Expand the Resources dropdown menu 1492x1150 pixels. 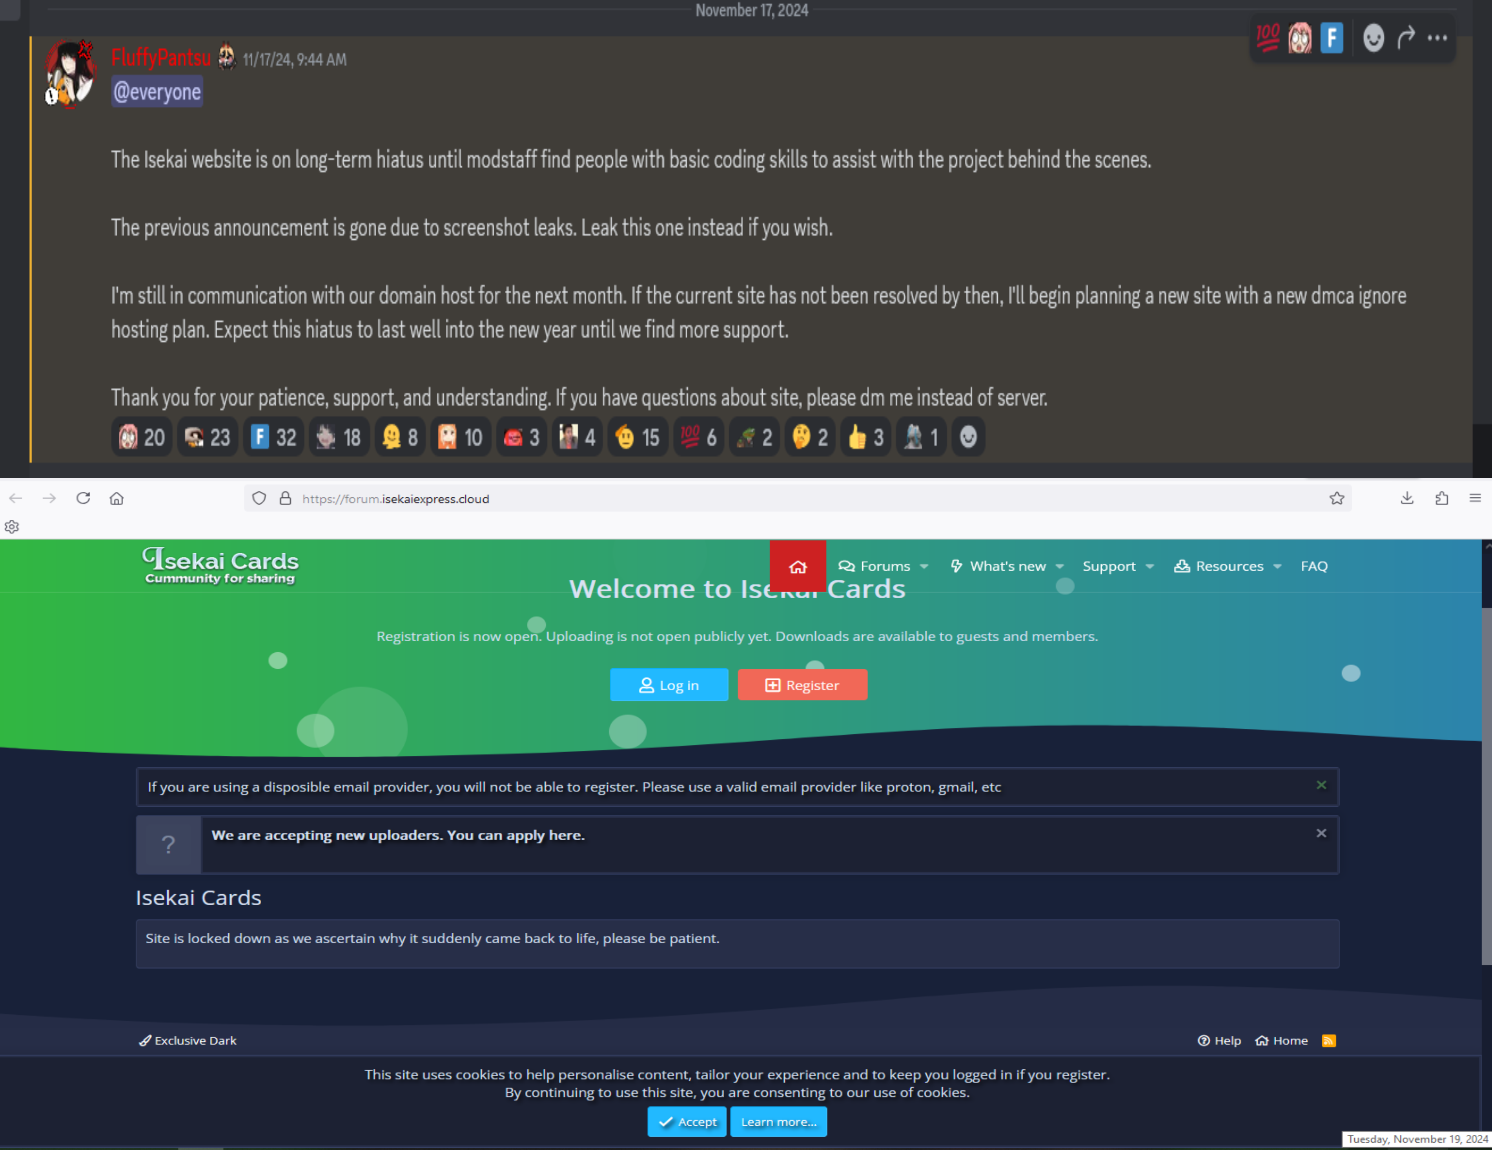pos(1277,566)
